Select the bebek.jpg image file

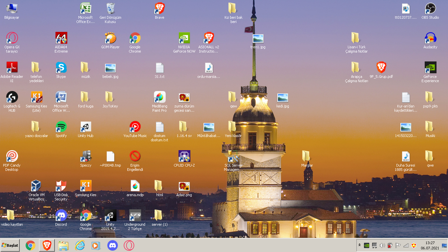coord(110,68)
